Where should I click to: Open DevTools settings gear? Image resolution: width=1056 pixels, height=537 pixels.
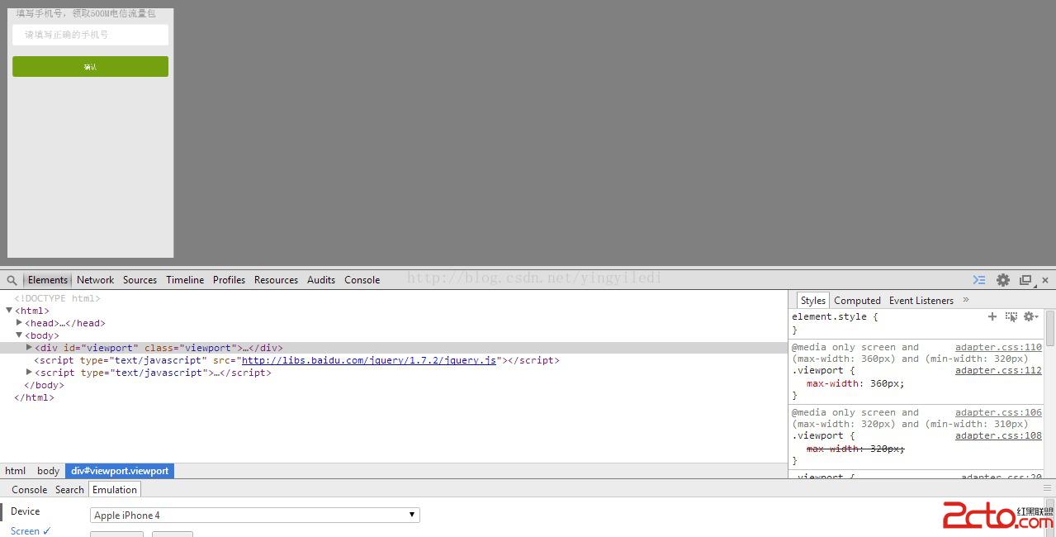click(x=1002, y=280)
